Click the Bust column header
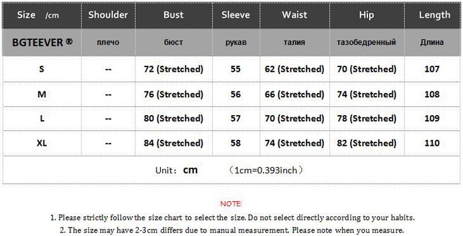 (x=173, y=15)
